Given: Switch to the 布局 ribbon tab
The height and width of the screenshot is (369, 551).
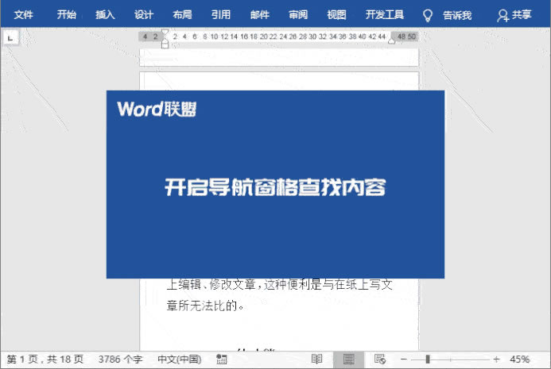Looking at the screenshot, I should [x=182, y=15].
